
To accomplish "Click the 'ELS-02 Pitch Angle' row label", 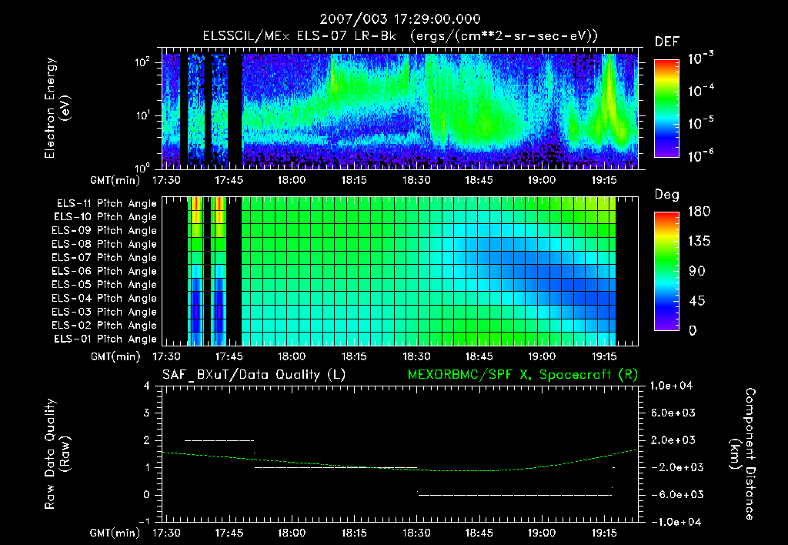I will [105, 326].
